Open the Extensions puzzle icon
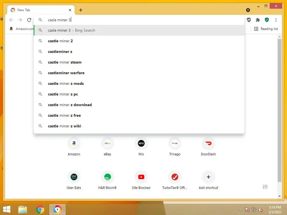Viewport: 287px width, 215px height. (x=258, y=20)
